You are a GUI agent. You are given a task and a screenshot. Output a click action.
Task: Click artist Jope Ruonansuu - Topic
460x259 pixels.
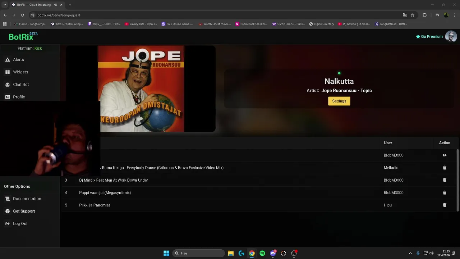tap(346, 91)
